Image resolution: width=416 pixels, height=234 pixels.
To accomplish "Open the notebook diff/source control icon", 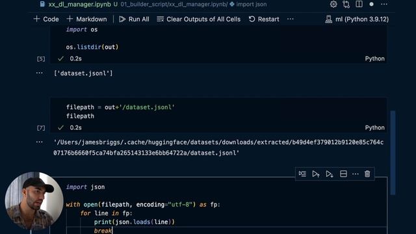I will [346, 5].
